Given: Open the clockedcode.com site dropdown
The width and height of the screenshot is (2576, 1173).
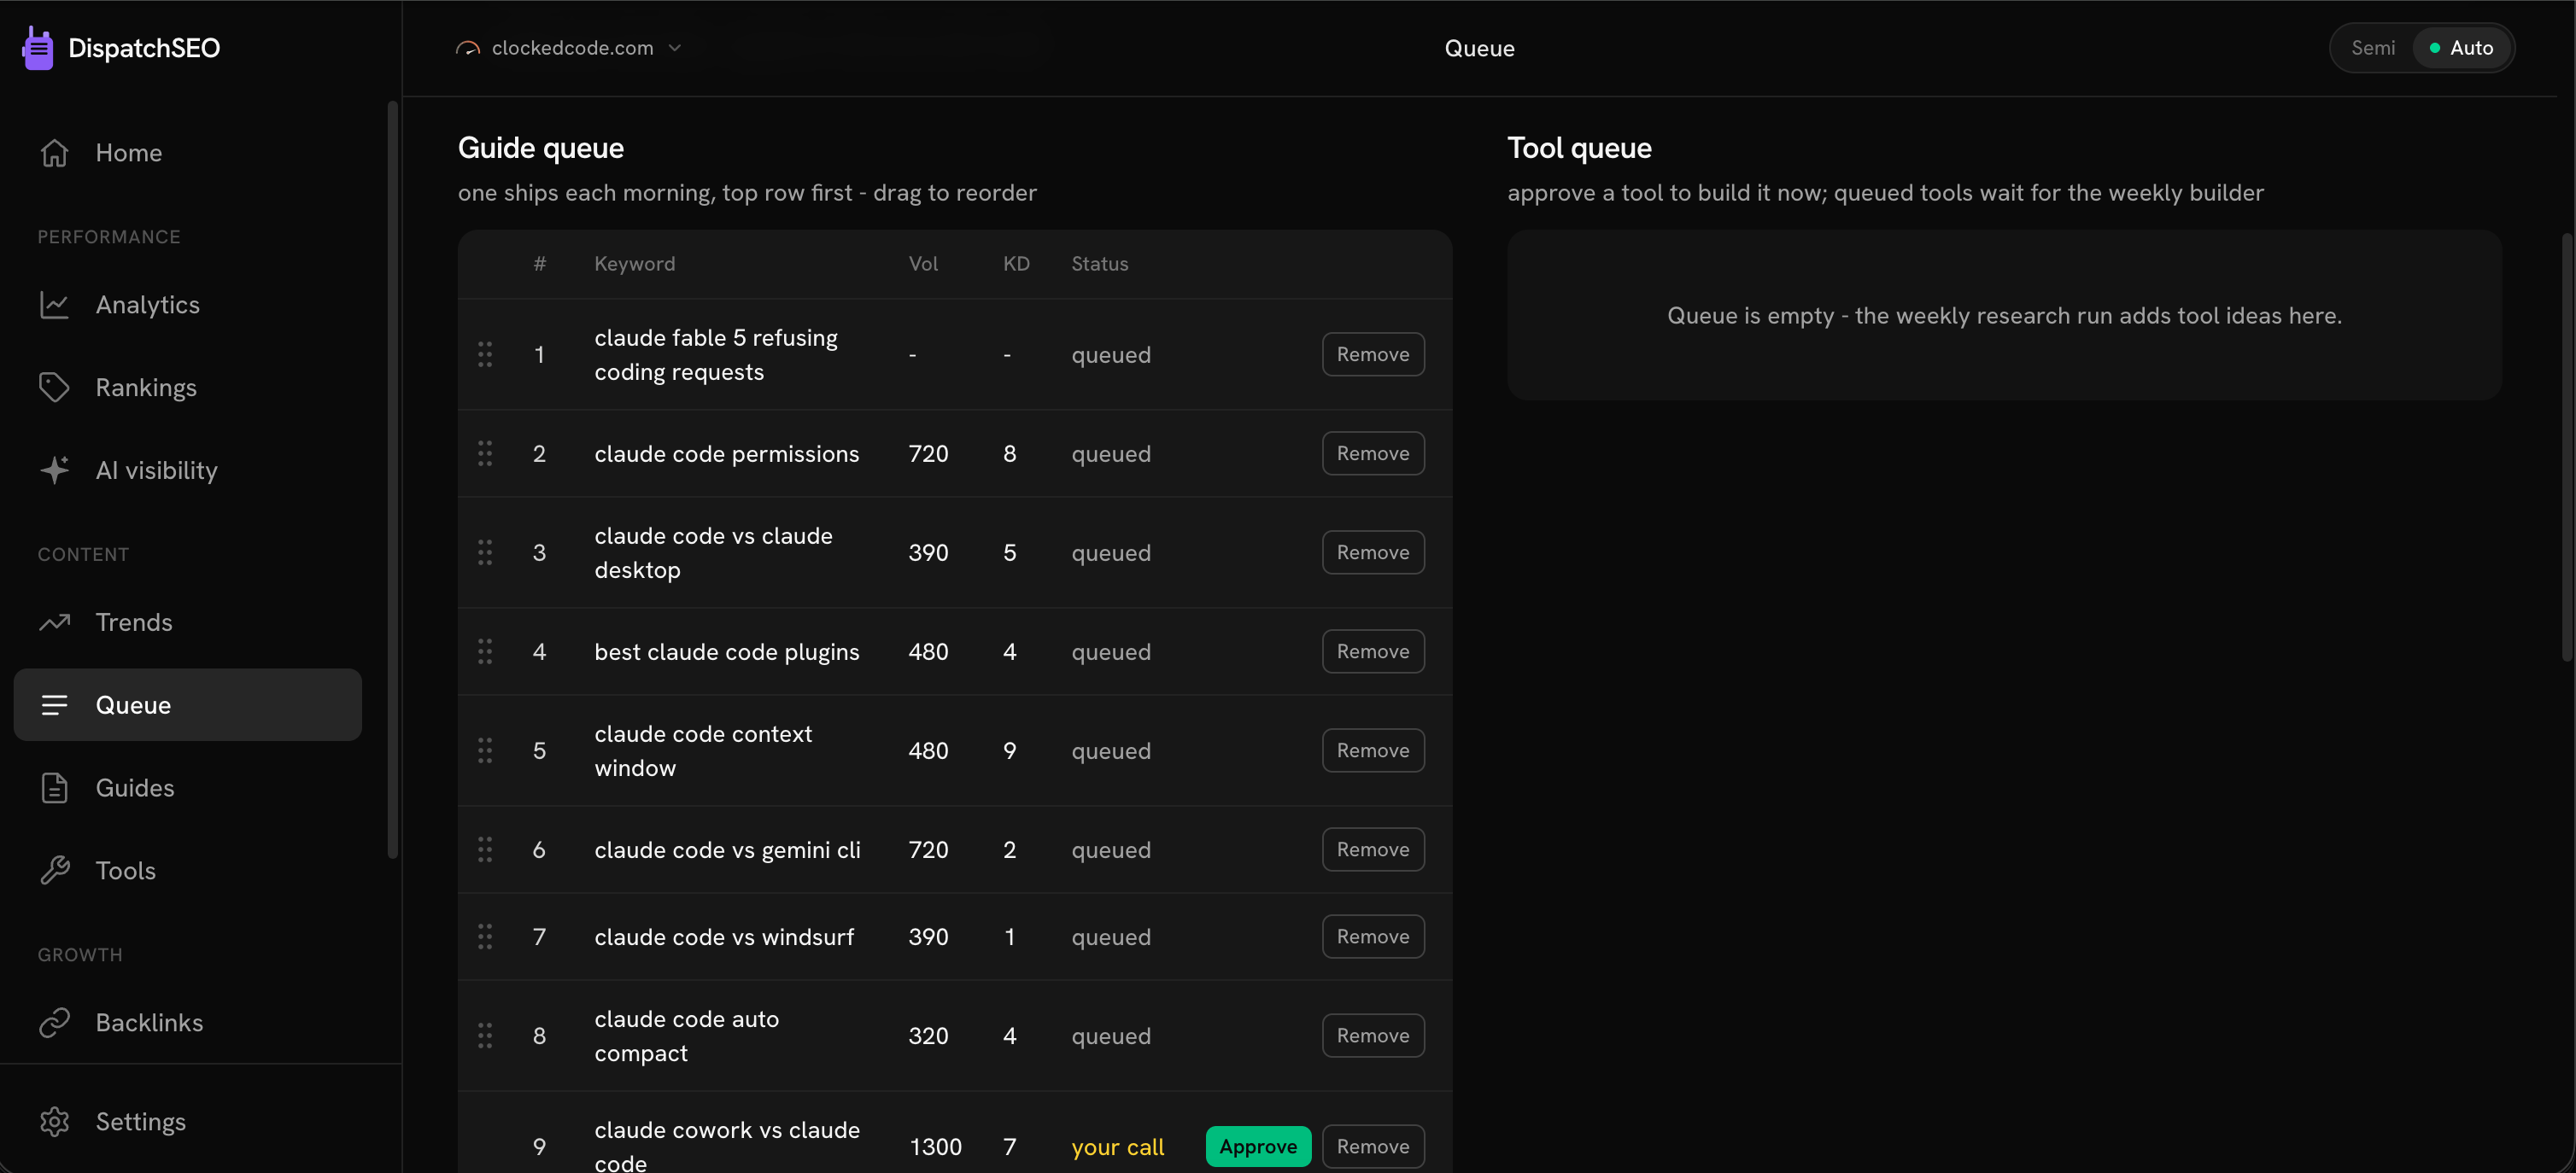Looking at the screenshot, I should pos(569,48).
